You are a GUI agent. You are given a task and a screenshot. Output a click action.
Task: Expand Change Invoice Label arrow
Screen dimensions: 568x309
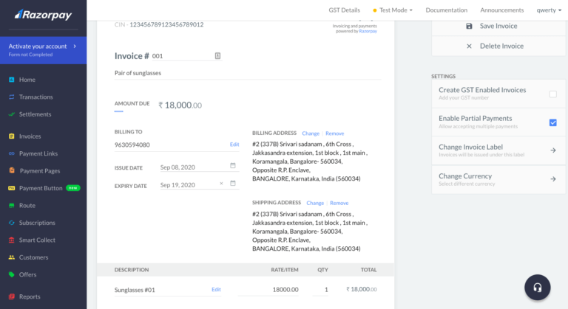tap(552, 150)
